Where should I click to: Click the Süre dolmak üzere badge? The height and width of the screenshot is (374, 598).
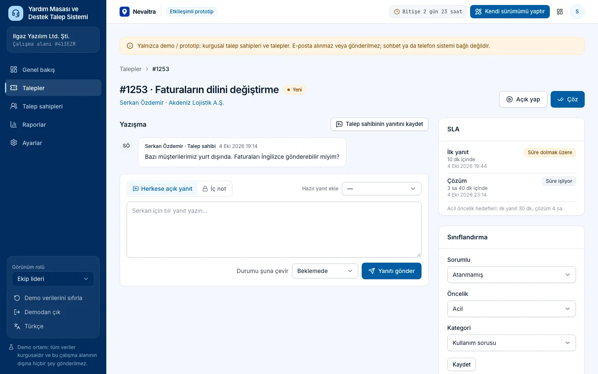click(550, 153)
